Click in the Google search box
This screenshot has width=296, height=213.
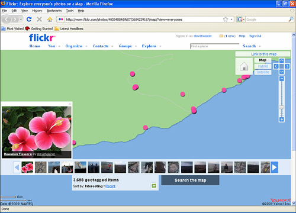[267, 20]
